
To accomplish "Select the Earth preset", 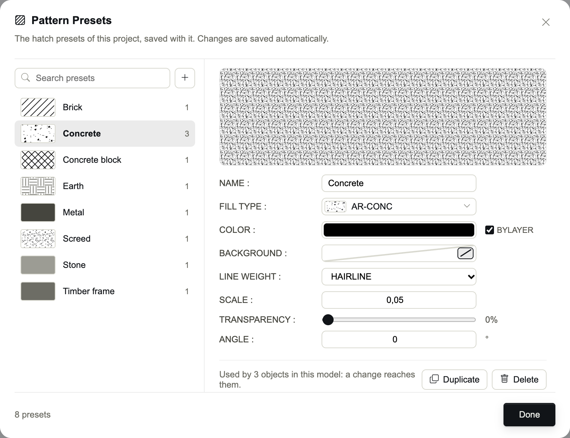I will pos(105,186).
